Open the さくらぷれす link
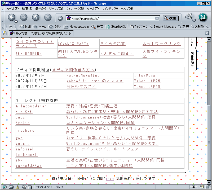The image size is (212, 190). point(113,44)
